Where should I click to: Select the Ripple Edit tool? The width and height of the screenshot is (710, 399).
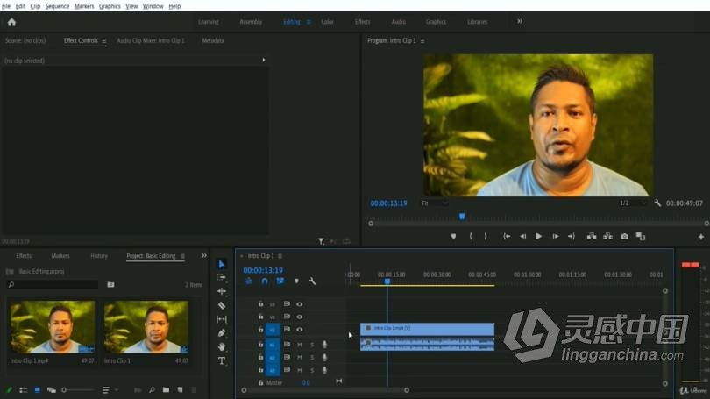click(x=222, y=291)
